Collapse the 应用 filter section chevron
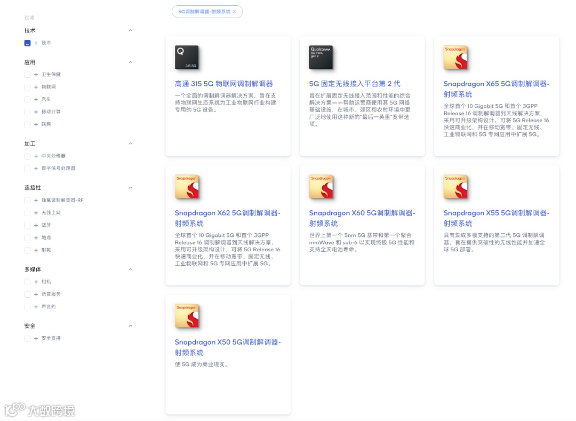 click(x=131, y=62)
